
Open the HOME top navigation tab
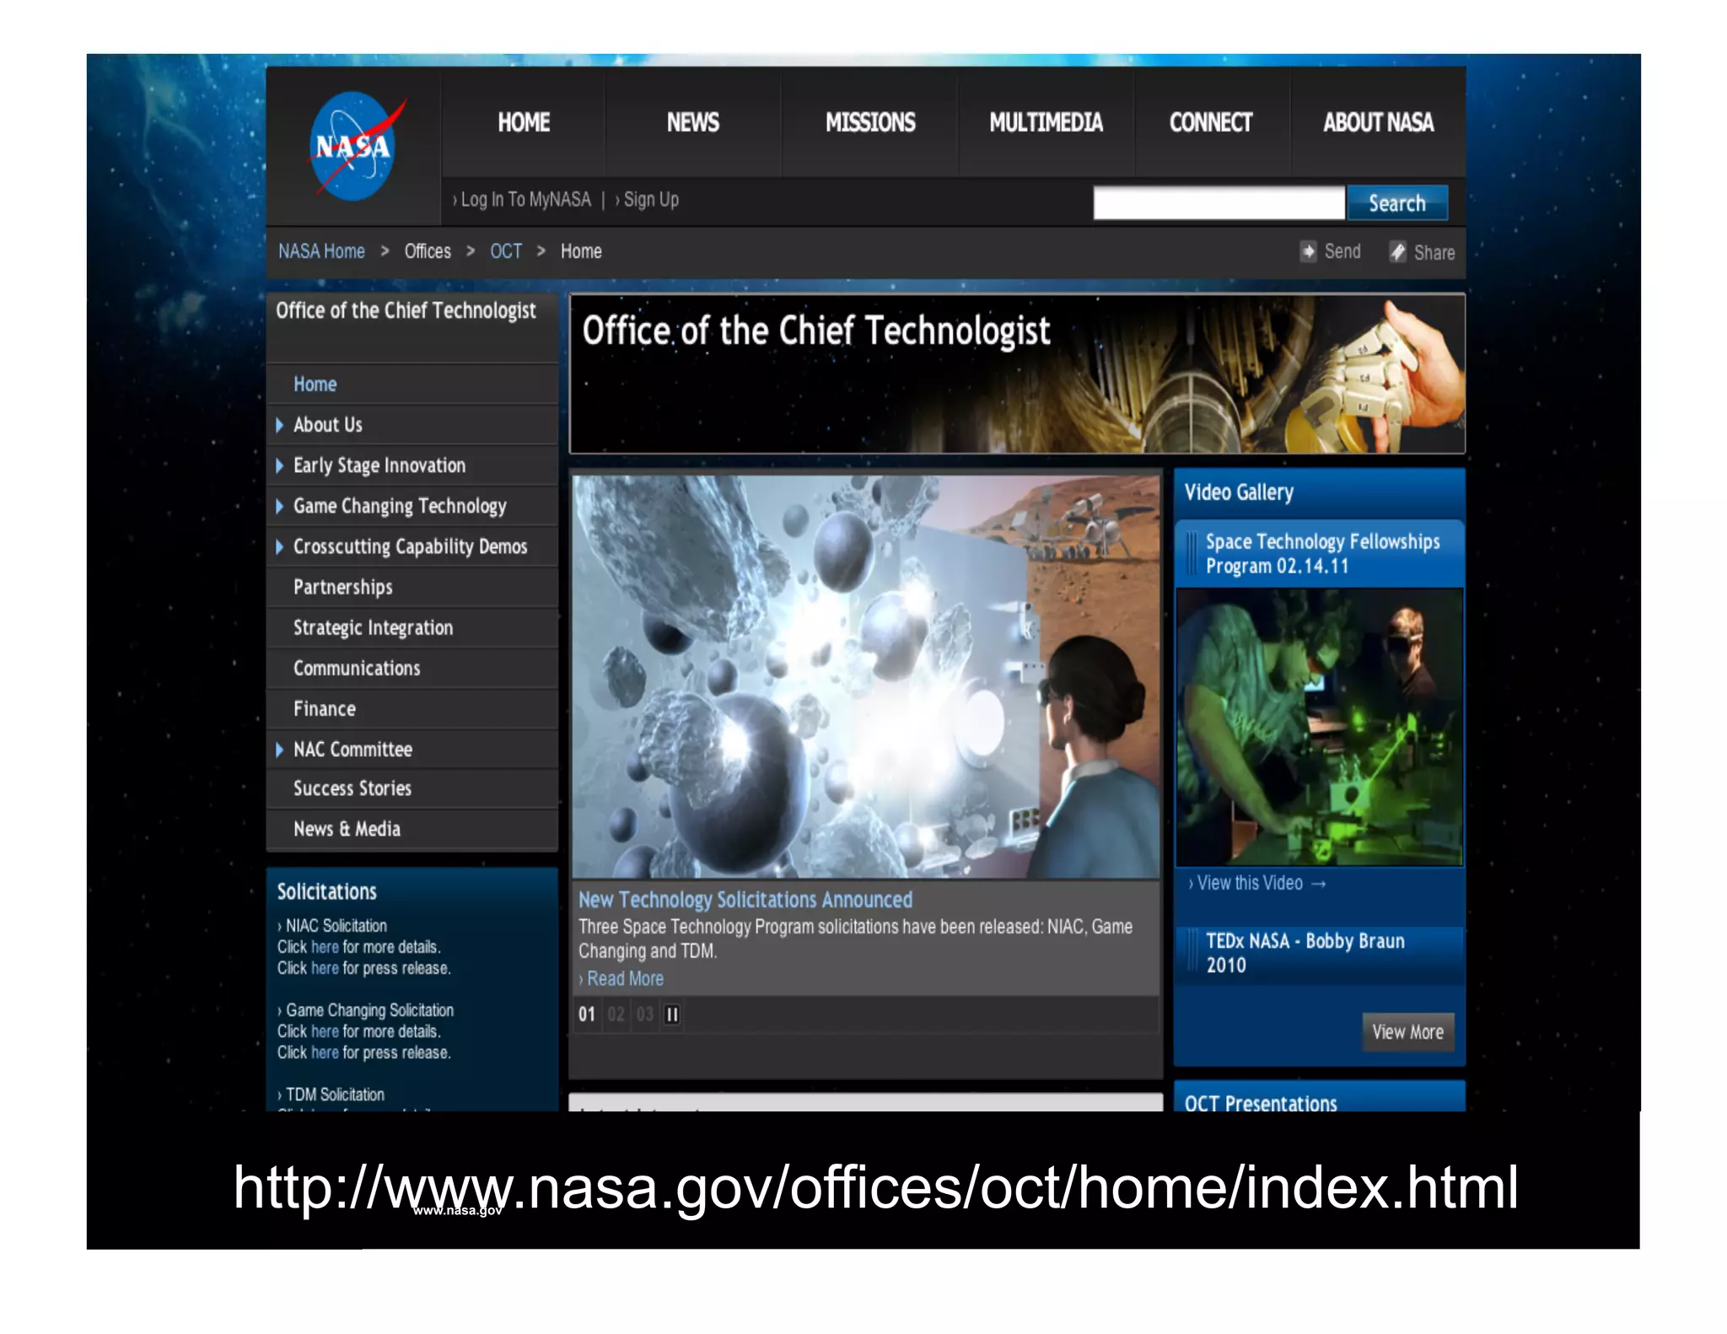click(524, 123)
